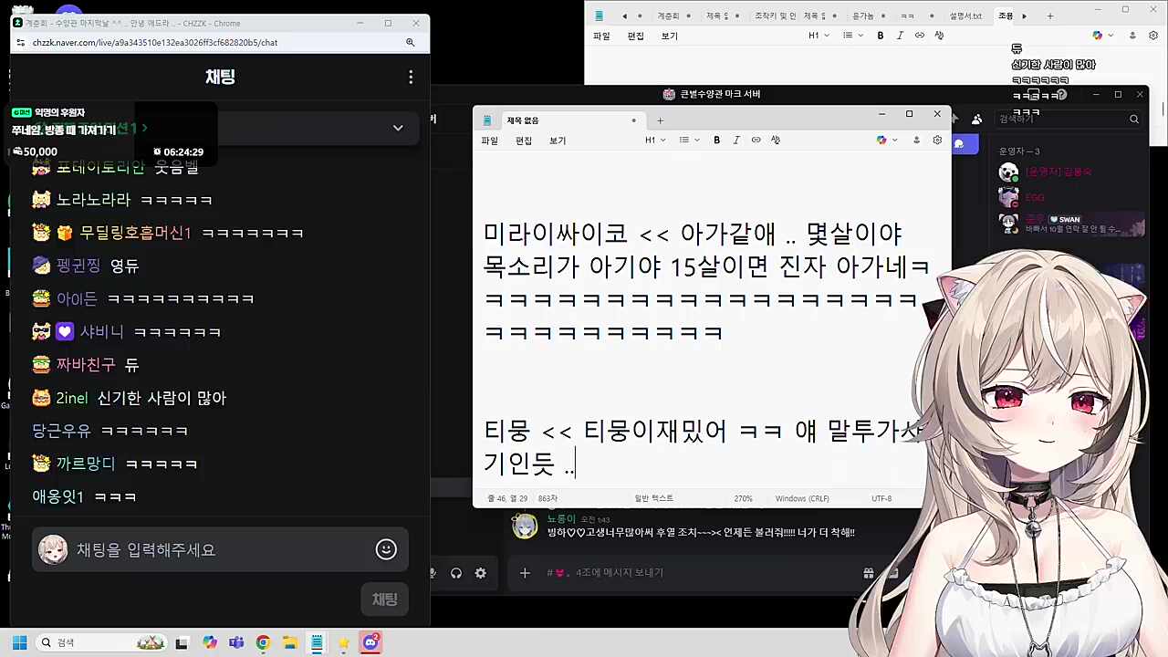This screenshot has height=657, width=1168.
Task: Open the 파일 menu in Notepad
Action: [x=489, y=140]
